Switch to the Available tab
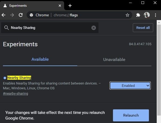Viewport: 161px width, 123px height. [40, 59]
